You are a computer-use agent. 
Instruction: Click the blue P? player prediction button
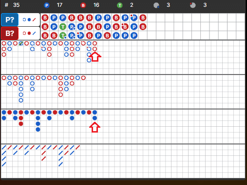10,20
